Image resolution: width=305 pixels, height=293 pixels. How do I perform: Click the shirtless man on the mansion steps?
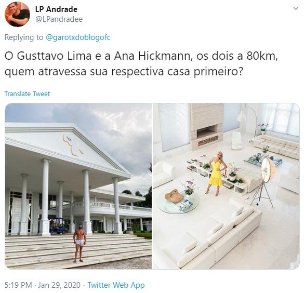point(79,243)
